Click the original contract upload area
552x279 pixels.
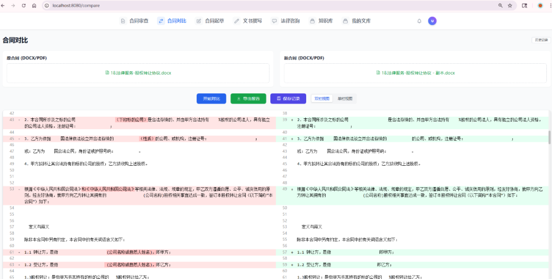pos(138,73)
